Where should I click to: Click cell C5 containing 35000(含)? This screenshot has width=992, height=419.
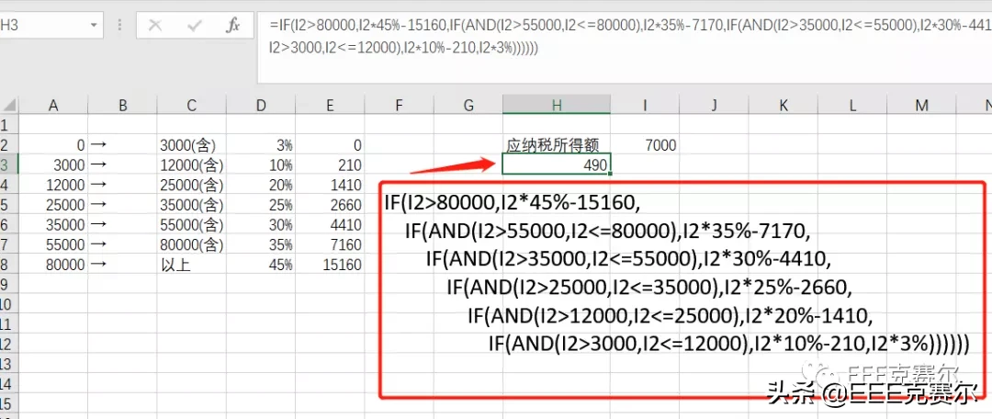(x=192, y=205)
